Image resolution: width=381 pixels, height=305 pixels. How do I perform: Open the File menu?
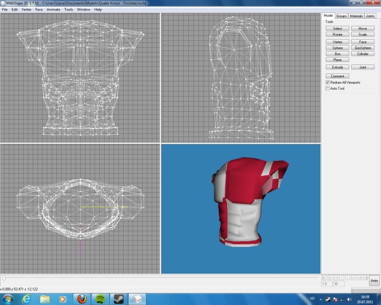[x=4, y=9]
